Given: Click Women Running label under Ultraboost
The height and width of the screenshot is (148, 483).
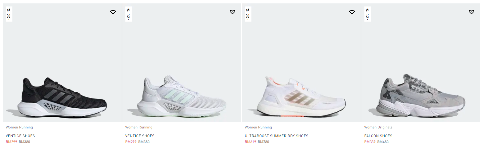Looking at the screenshot, I should pyautogui.click(x=258, y=127).
